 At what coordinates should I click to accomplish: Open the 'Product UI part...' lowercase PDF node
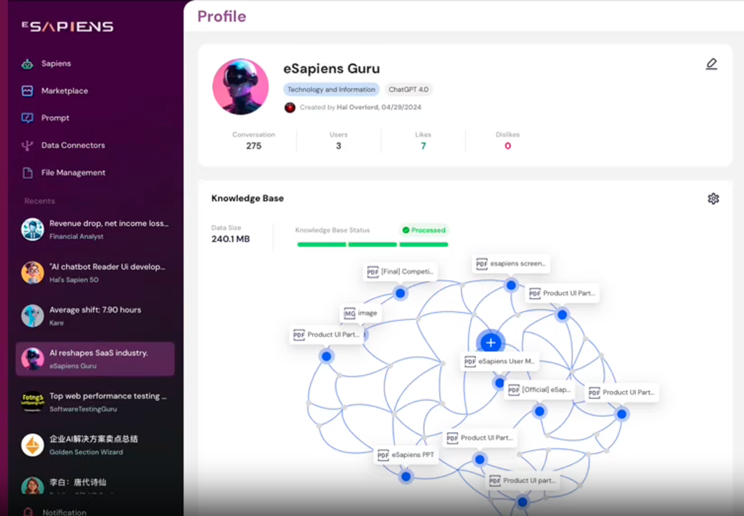(522, 481)
